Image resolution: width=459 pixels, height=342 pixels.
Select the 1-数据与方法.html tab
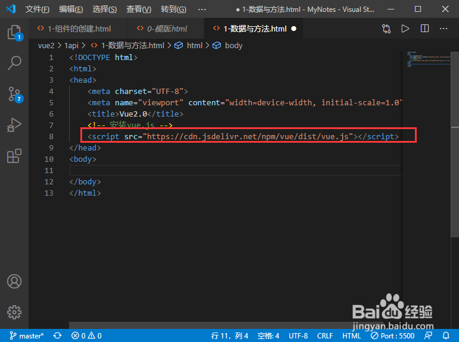click(254, 29)
